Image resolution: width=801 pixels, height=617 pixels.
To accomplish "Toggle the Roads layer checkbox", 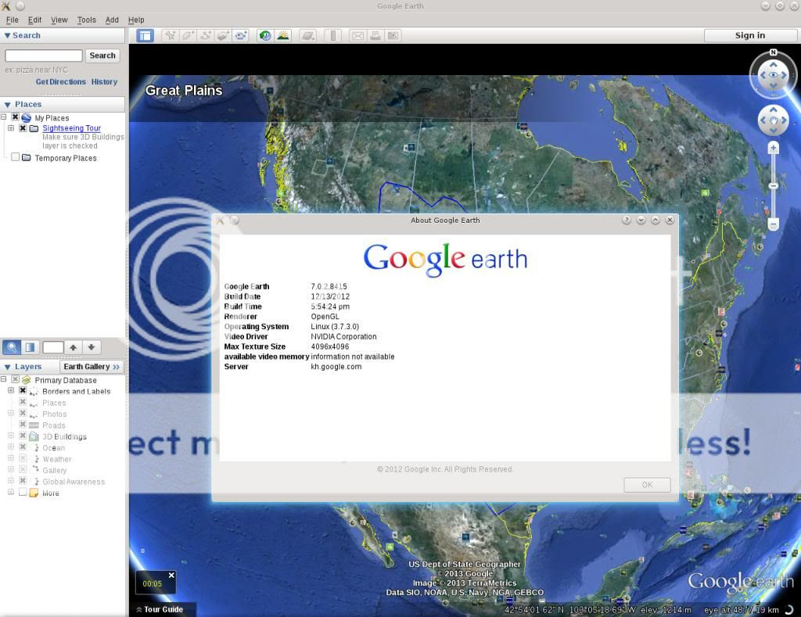I will pyautogui.click(x=23, y=424).
